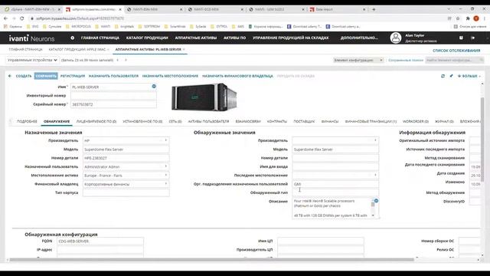The height and width of the screenshot is (276, 490).
Task: Click the Серийный номер input field
Action: pos(113,104)
